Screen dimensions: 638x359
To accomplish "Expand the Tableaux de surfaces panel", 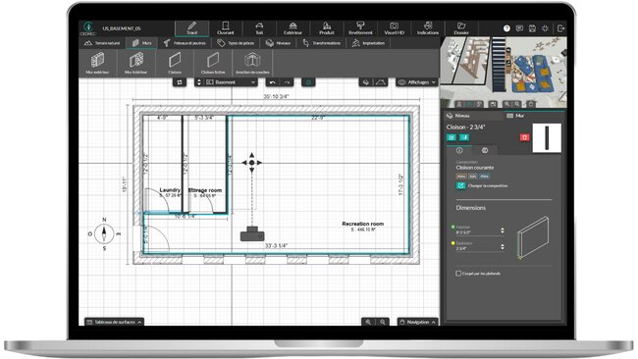I will point(114,322).
